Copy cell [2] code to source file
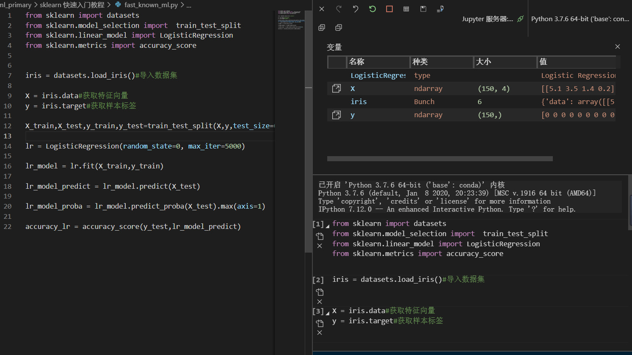This screenshot has width=632, height=355. [320, 292]
